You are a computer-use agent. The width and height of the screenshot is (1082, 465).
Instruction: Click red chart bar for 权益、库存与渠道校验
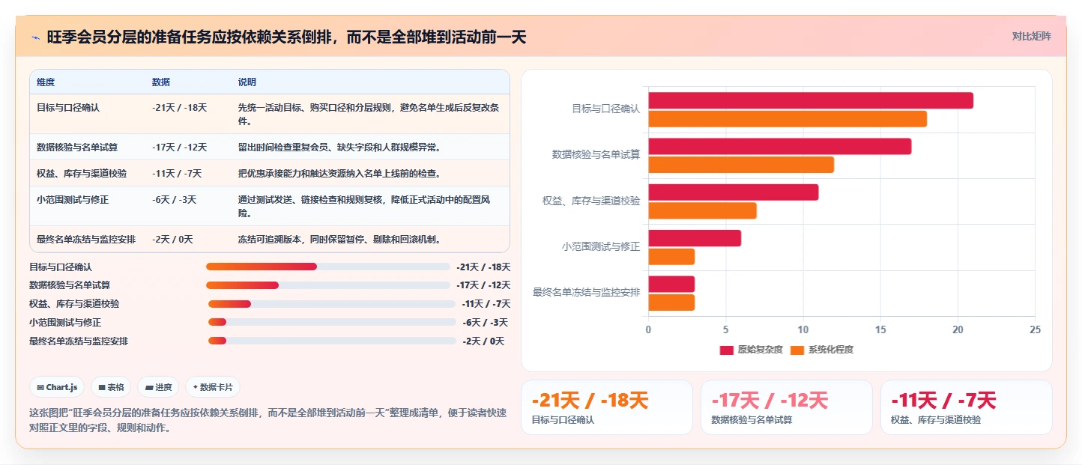coord(734,192)
